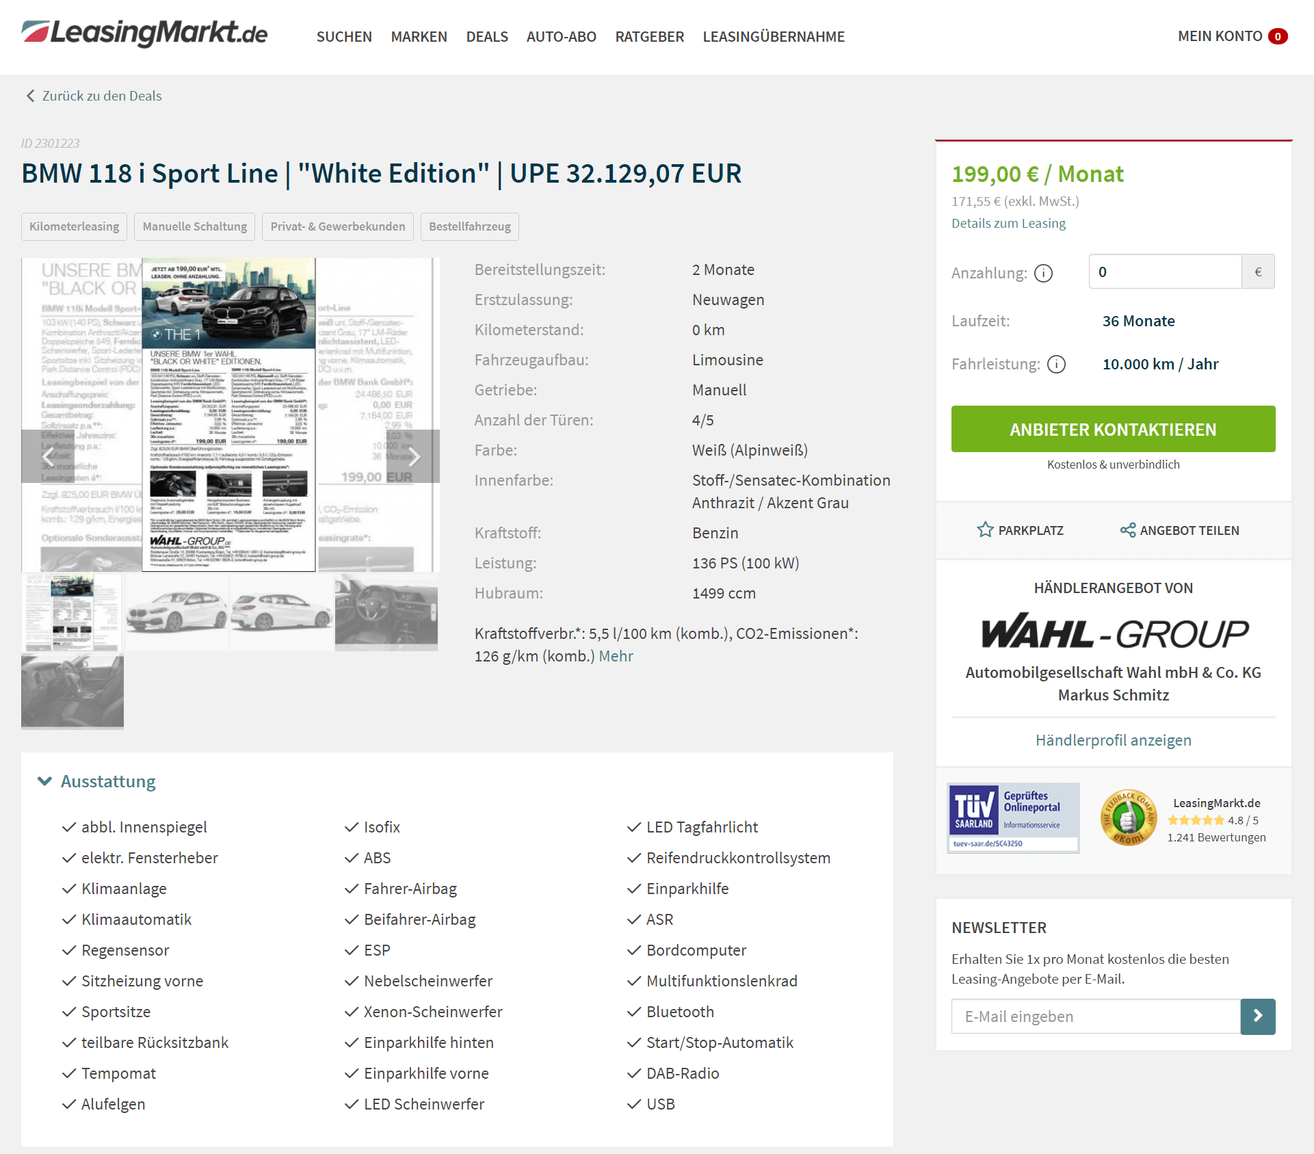Click the Weiß (Alpinweiß) color value
Image resolution: width=1314 pixels, height=1154 pixels.
coord(750,450)
